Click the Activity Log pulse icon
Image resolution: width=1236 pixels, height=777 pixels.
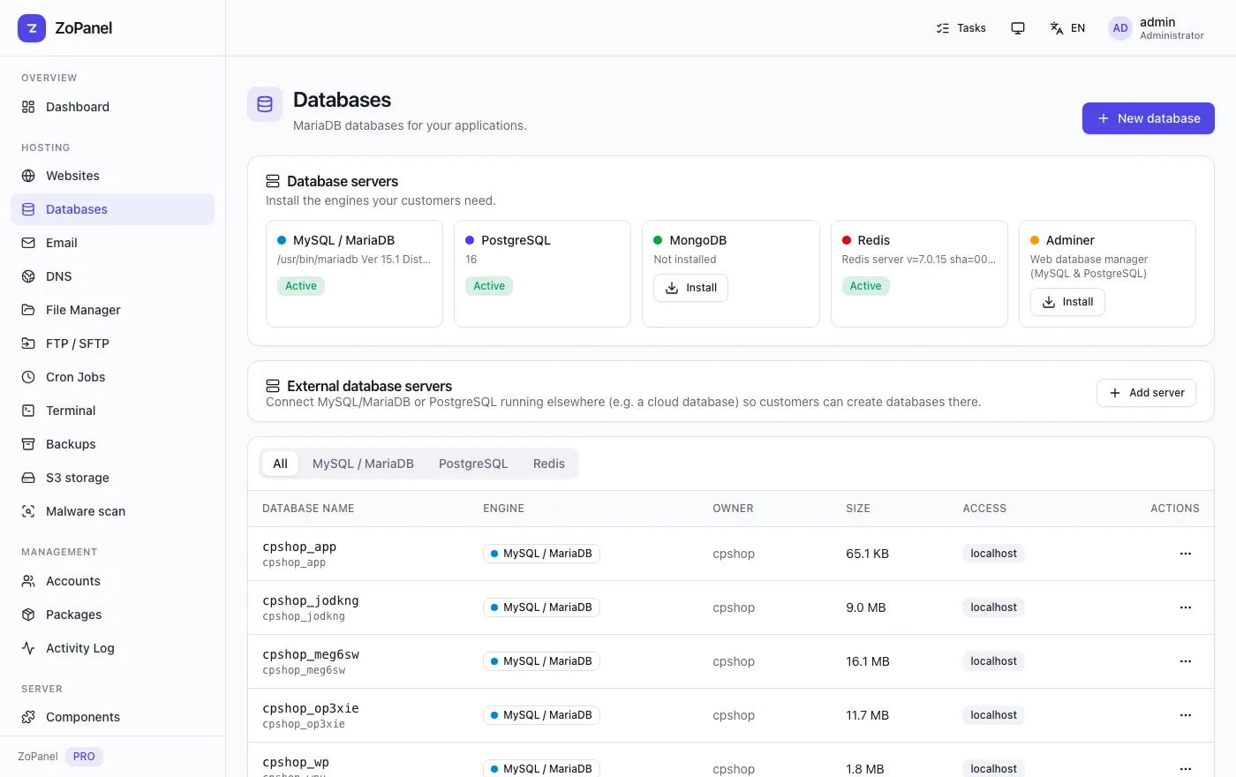pos(28,648)
